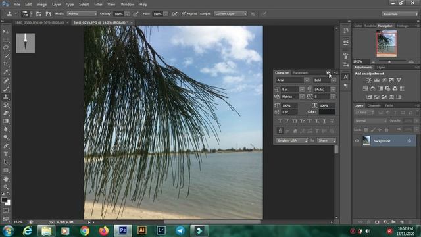The width and height of the screenshot is (421, 237).
Task: Click the text Color swatch in Character panel
Action: pos(327,112)
